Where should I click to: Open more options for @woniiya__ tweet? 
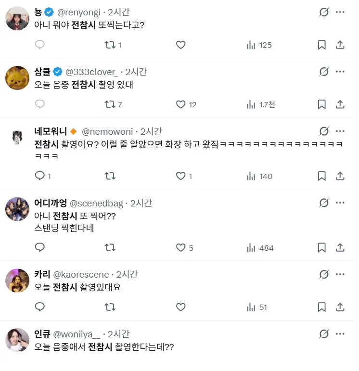(x=340, y=334)
